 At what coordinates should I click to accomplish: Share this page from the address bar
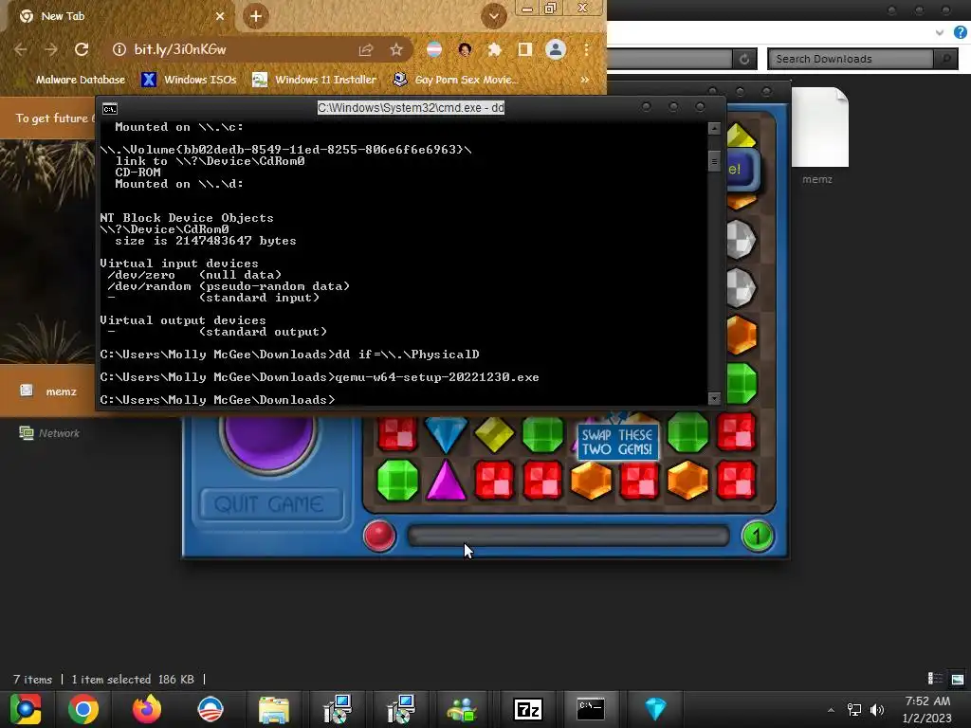pos(365,49)
